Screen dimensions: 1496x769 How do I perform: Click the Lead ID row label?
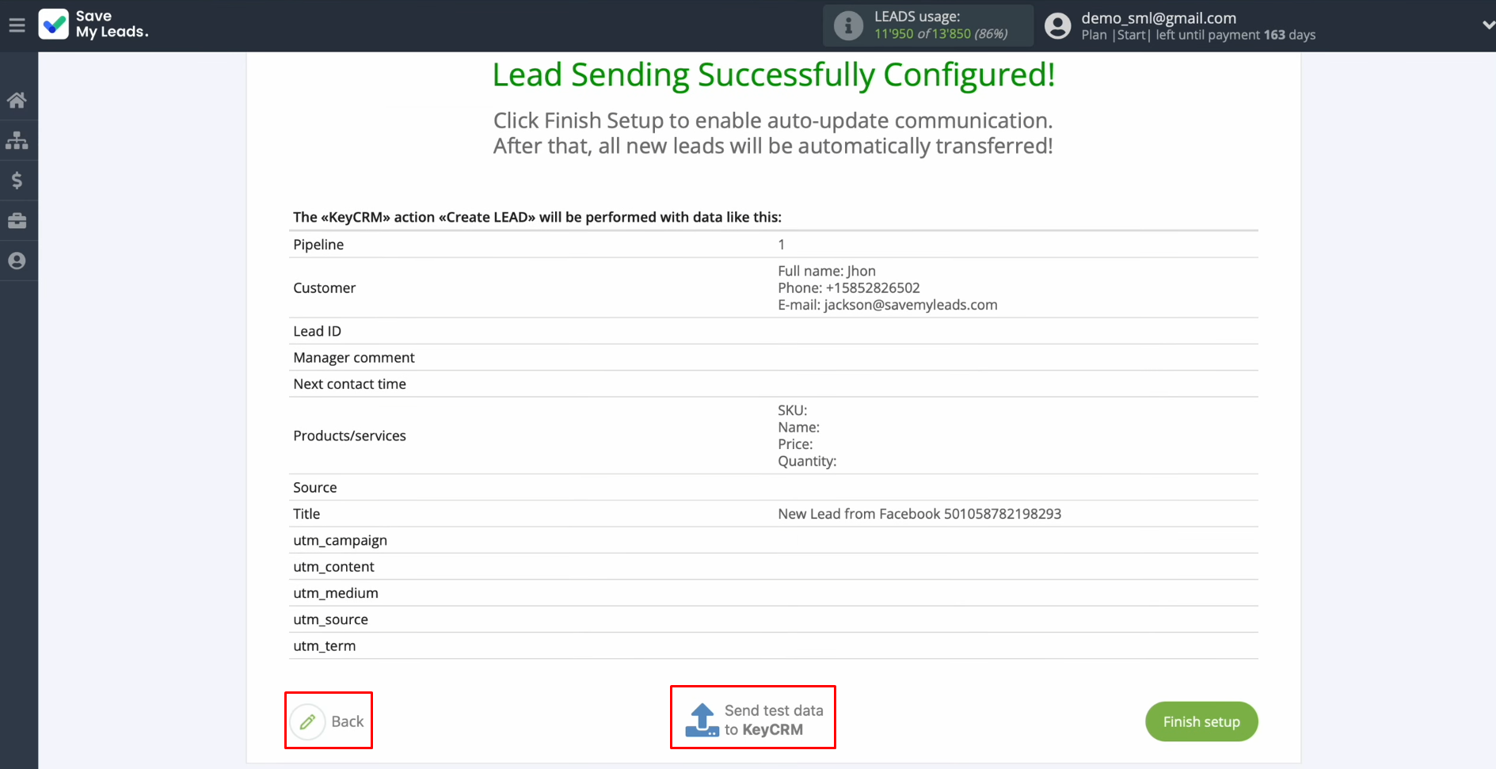[318, 331]
